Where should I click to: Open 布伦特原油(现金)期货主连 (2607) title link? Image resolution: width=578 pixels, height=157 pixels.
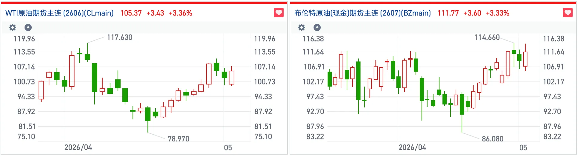(x=363, y=13)
